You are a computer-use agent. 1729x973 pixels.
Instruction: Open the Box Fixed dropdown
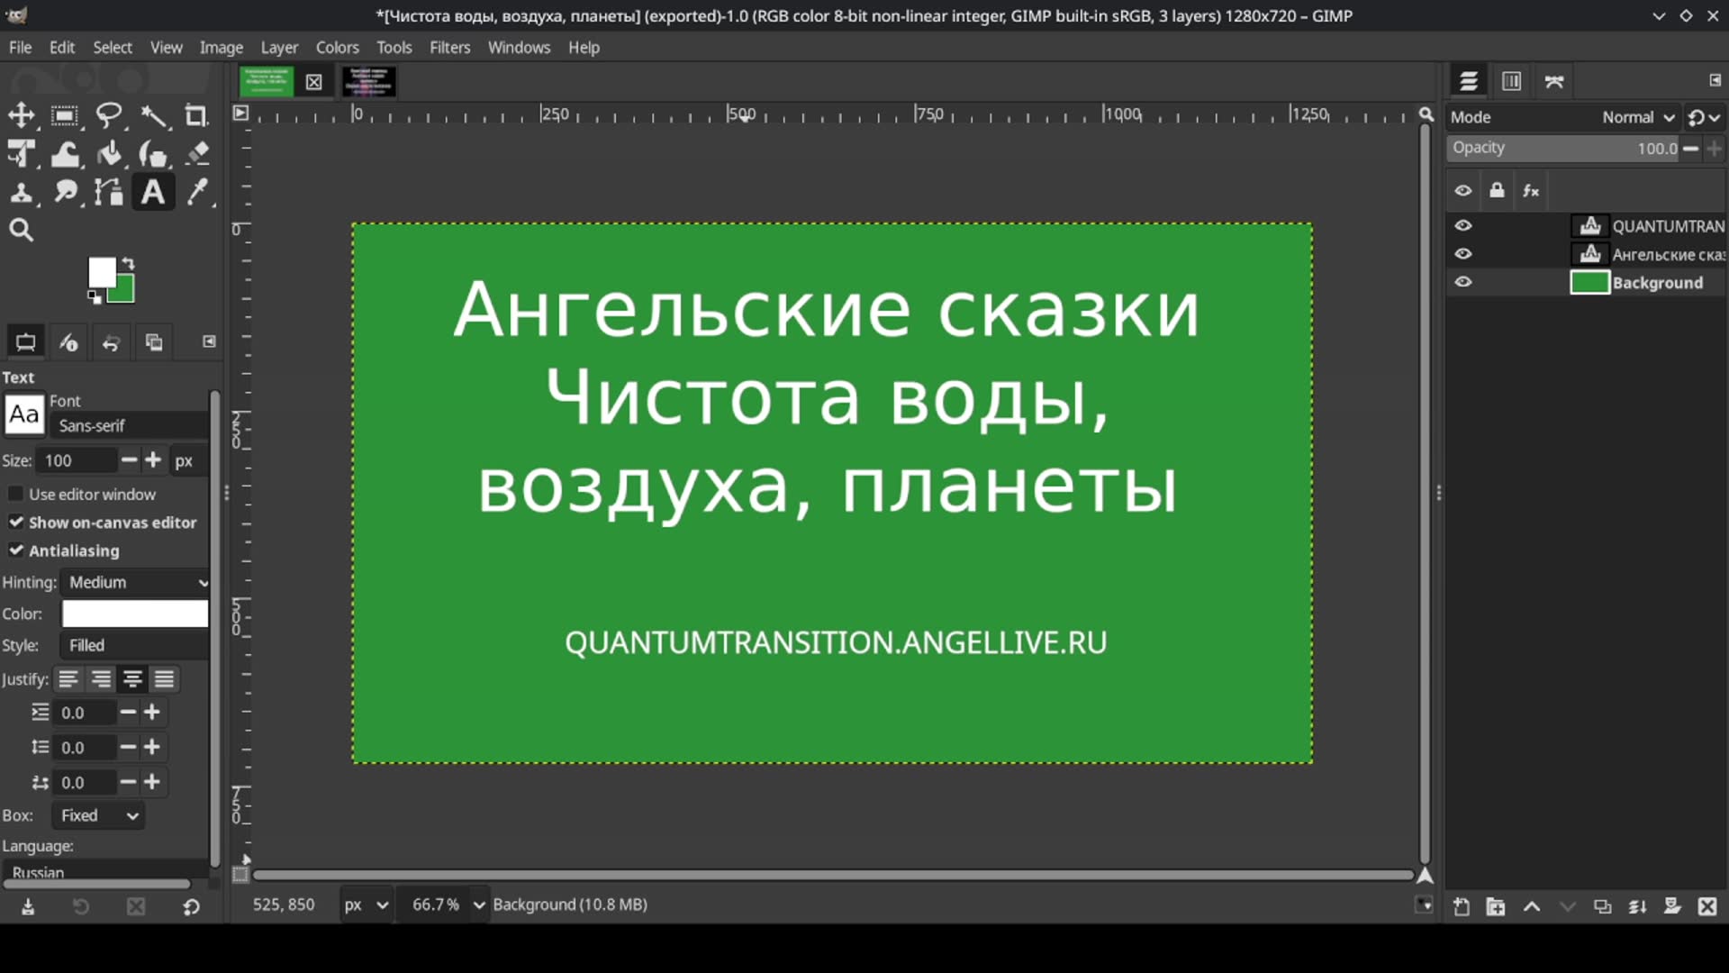click(x=98, y=815)
